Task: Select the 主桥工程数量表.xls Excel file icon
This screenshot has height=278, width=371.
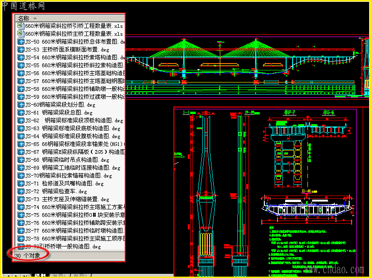Action: (20, 33)
